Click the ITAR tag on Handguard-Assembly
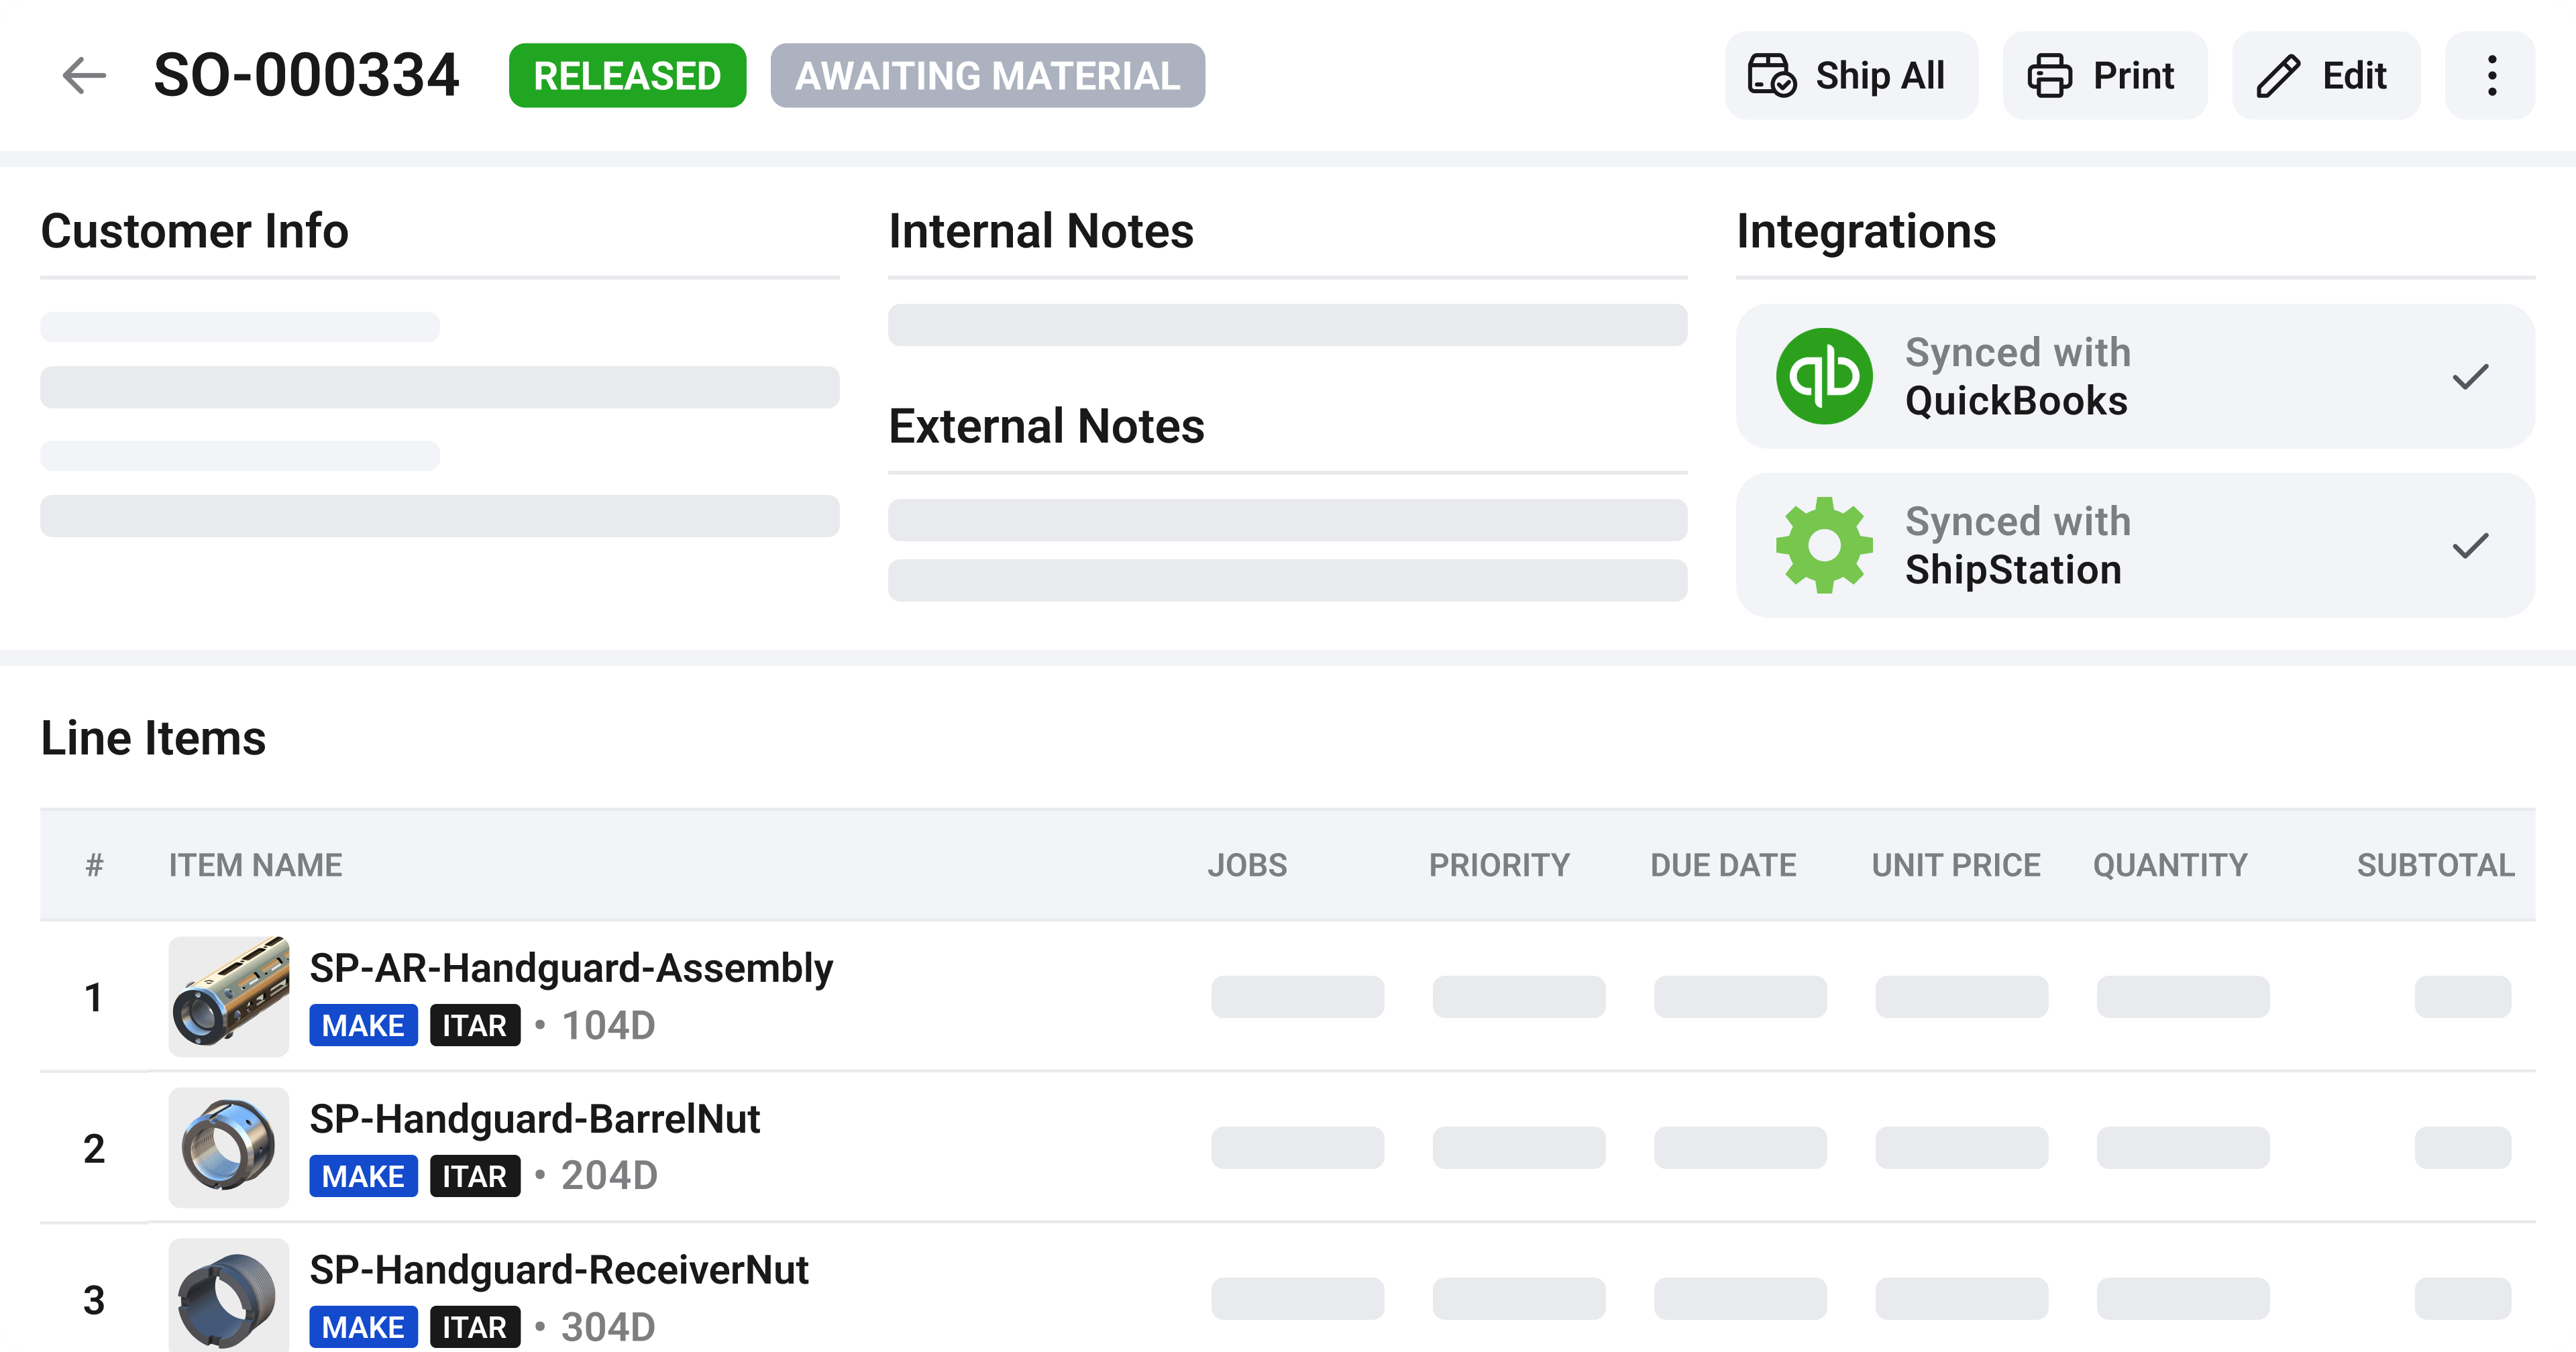Viewport: 2576px width, 1352px height. (475, 1026)
